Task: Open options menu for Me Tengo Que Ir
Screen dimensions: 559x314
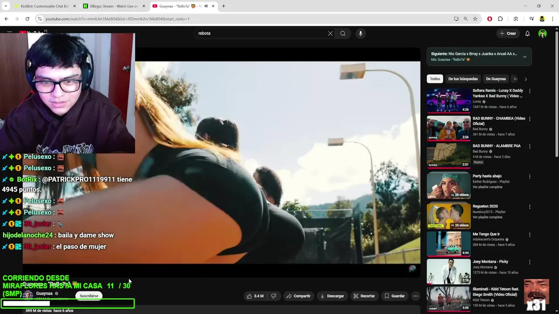Action: (x=530, y=235)
